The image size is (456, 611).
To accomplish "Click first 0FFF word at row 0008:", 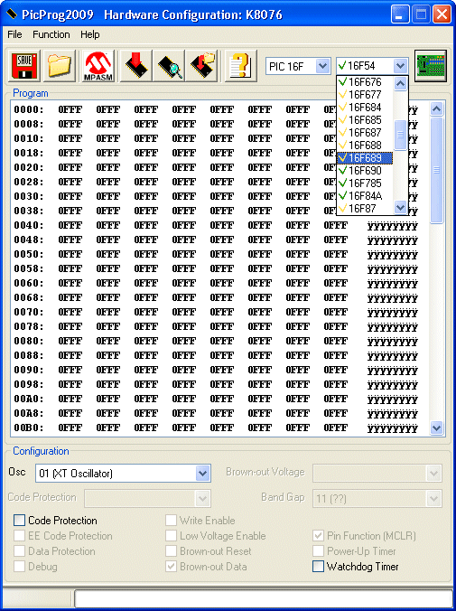I will coord(70,124).
